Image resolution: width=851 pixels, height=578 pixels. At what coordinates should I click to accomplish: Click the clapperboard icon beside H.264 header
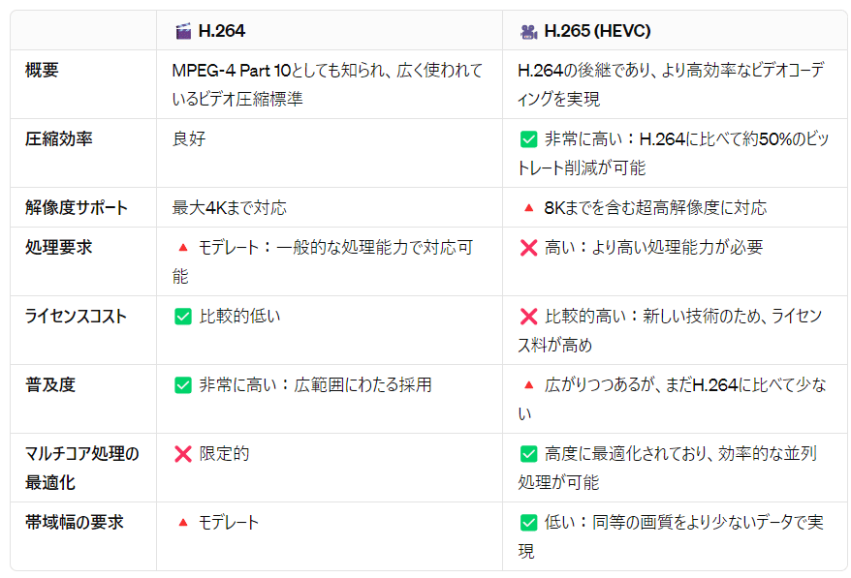tap(182, 31)
